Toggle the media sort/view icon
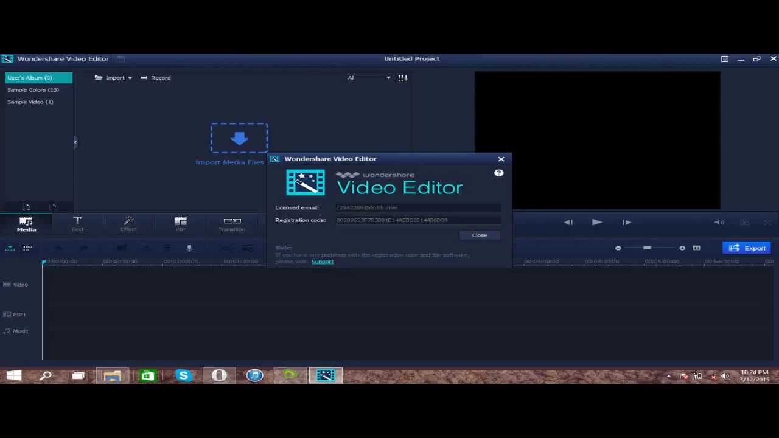Image resolution: width=779 pixels, height=438 pixels. (402, 78)
